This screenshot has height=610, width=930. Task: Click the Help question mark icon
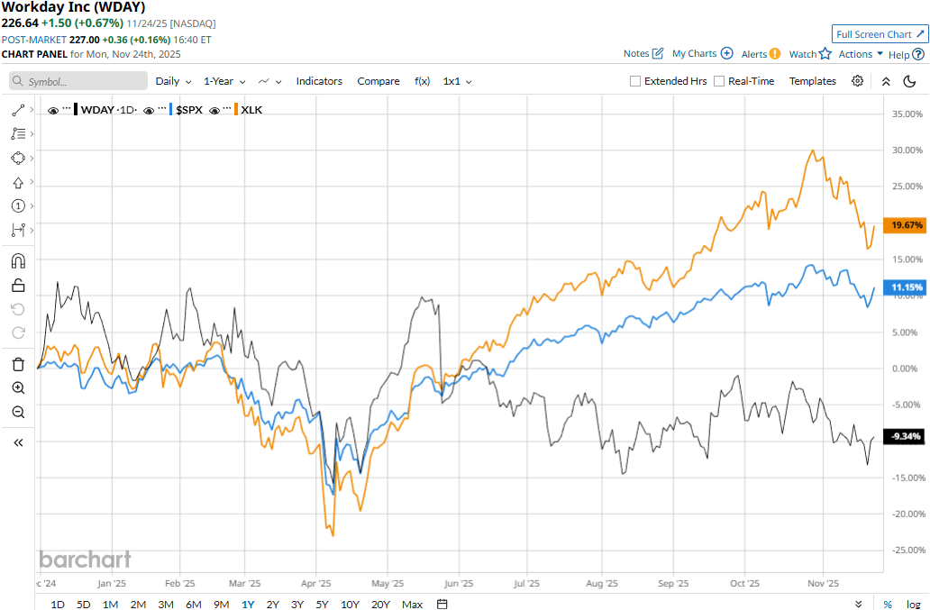pos(917,55)
